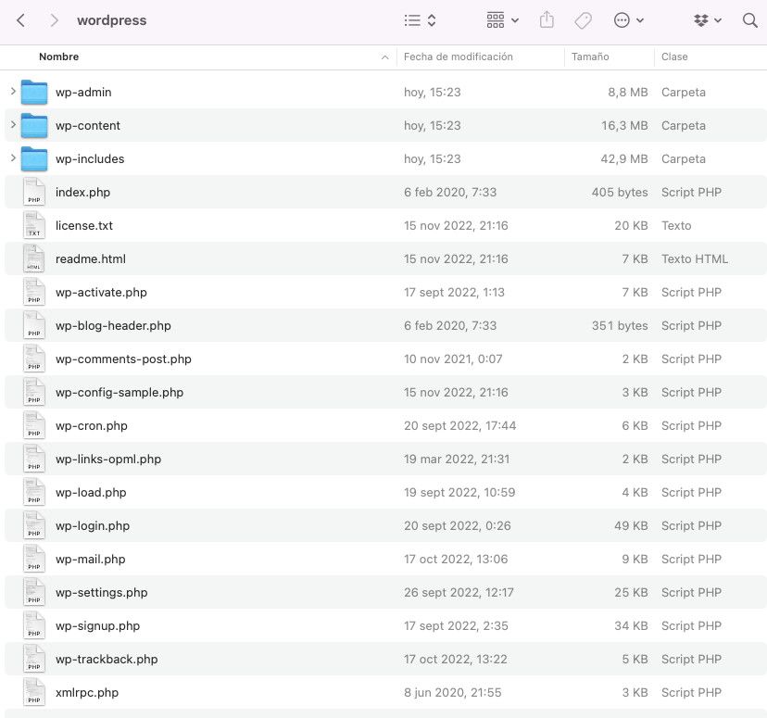Sort by the Tamaño column header
767x718 pixels.
click(590, 57)
